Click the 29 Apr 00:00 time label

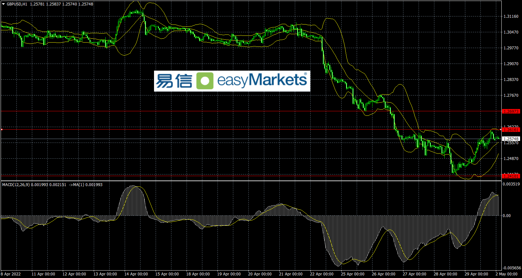[476, 274]
